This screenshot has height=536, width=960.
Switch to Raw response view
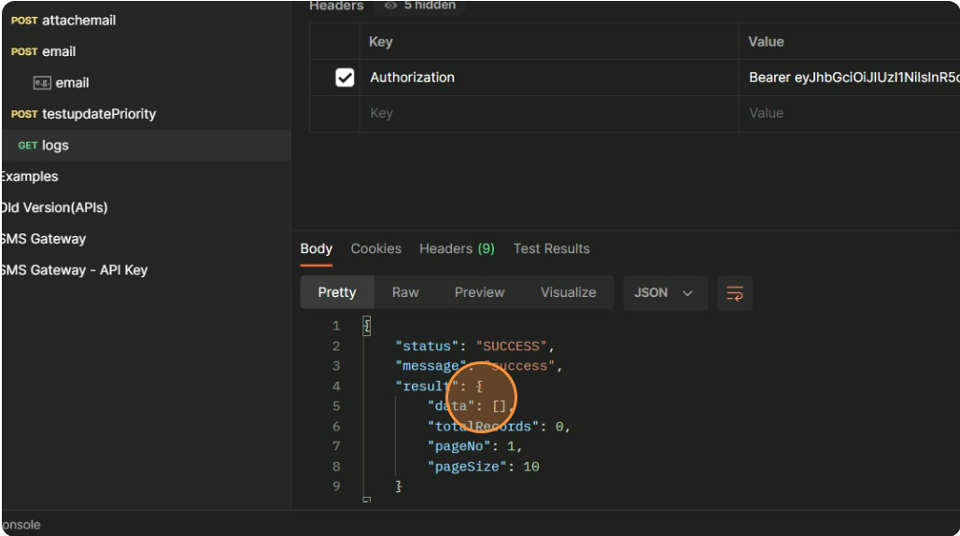(x=405, y=293)
